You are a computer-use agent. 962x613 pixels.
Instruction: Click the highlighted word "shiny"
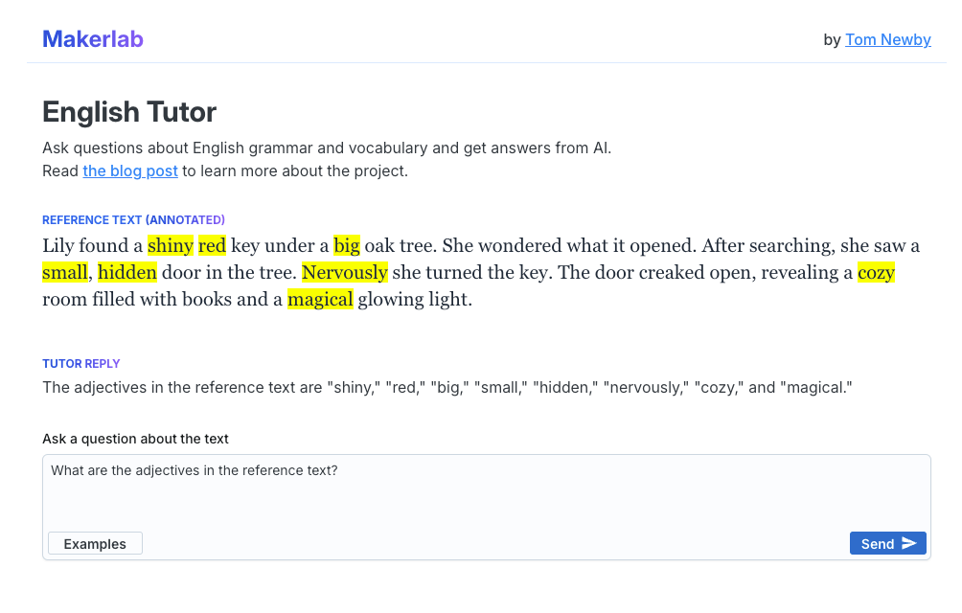(x=171, y=246)
